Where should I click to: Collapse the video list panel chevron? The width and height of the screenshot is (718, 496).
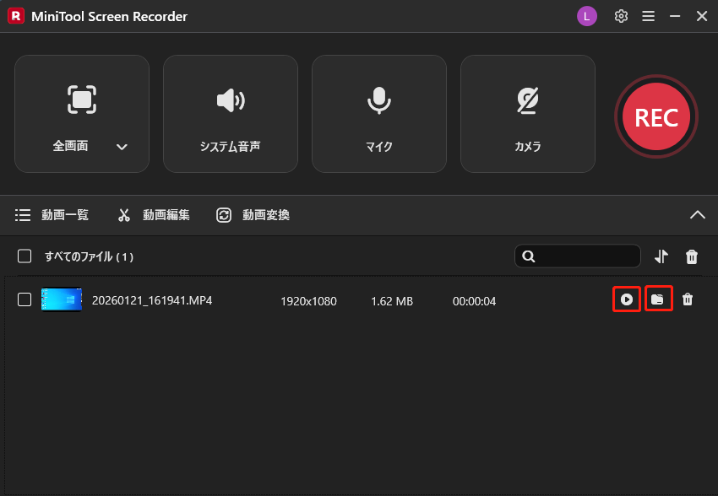(x=698, y=215)
